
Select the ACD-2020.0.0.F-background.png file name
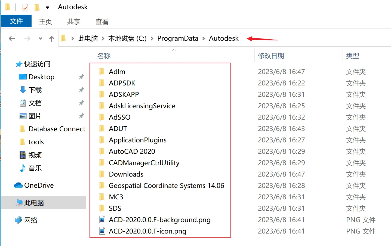(x=160, y=220)
